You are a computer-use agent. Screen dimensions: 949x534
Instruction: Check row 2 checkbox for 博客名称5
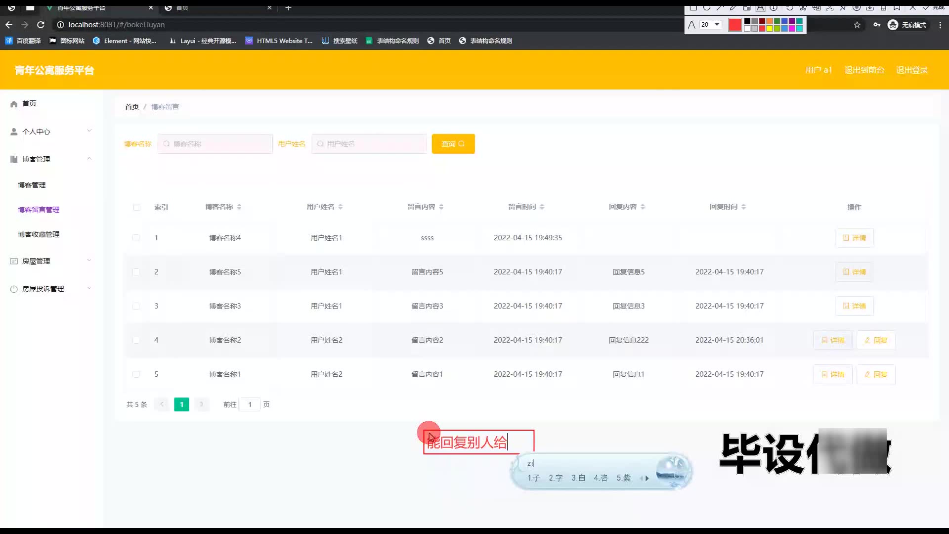tap(136, 272)
